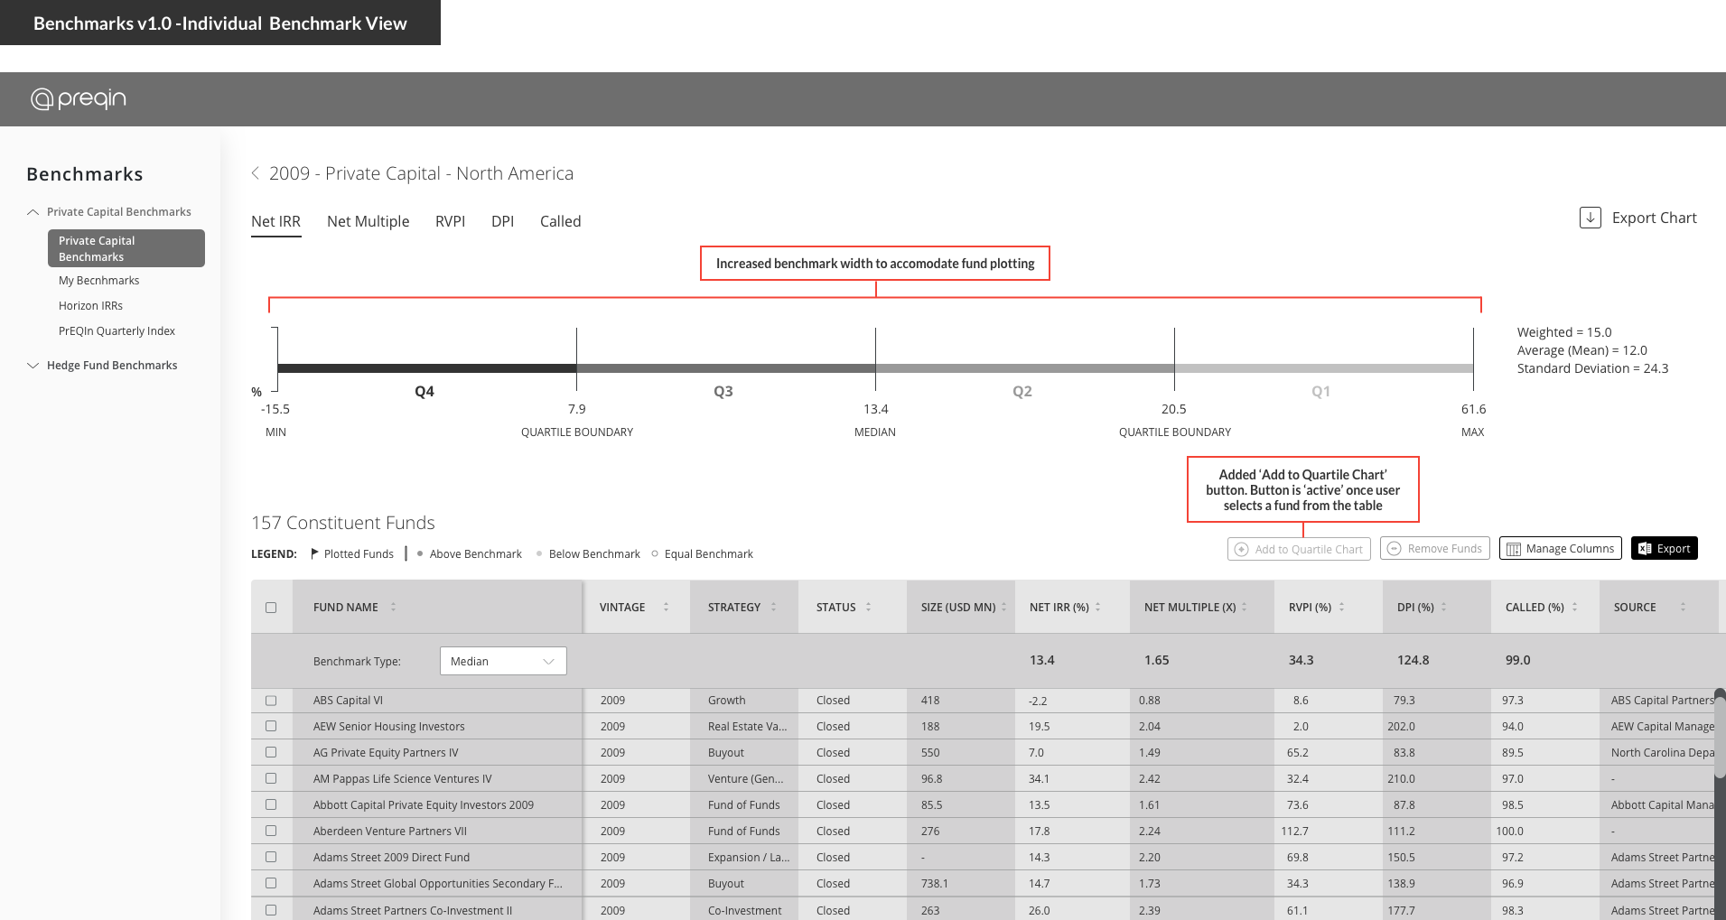1726x920 pixels.
Task: Select the highlighted Private Capital Benchmarks item
Action: [x=126, y=248]
